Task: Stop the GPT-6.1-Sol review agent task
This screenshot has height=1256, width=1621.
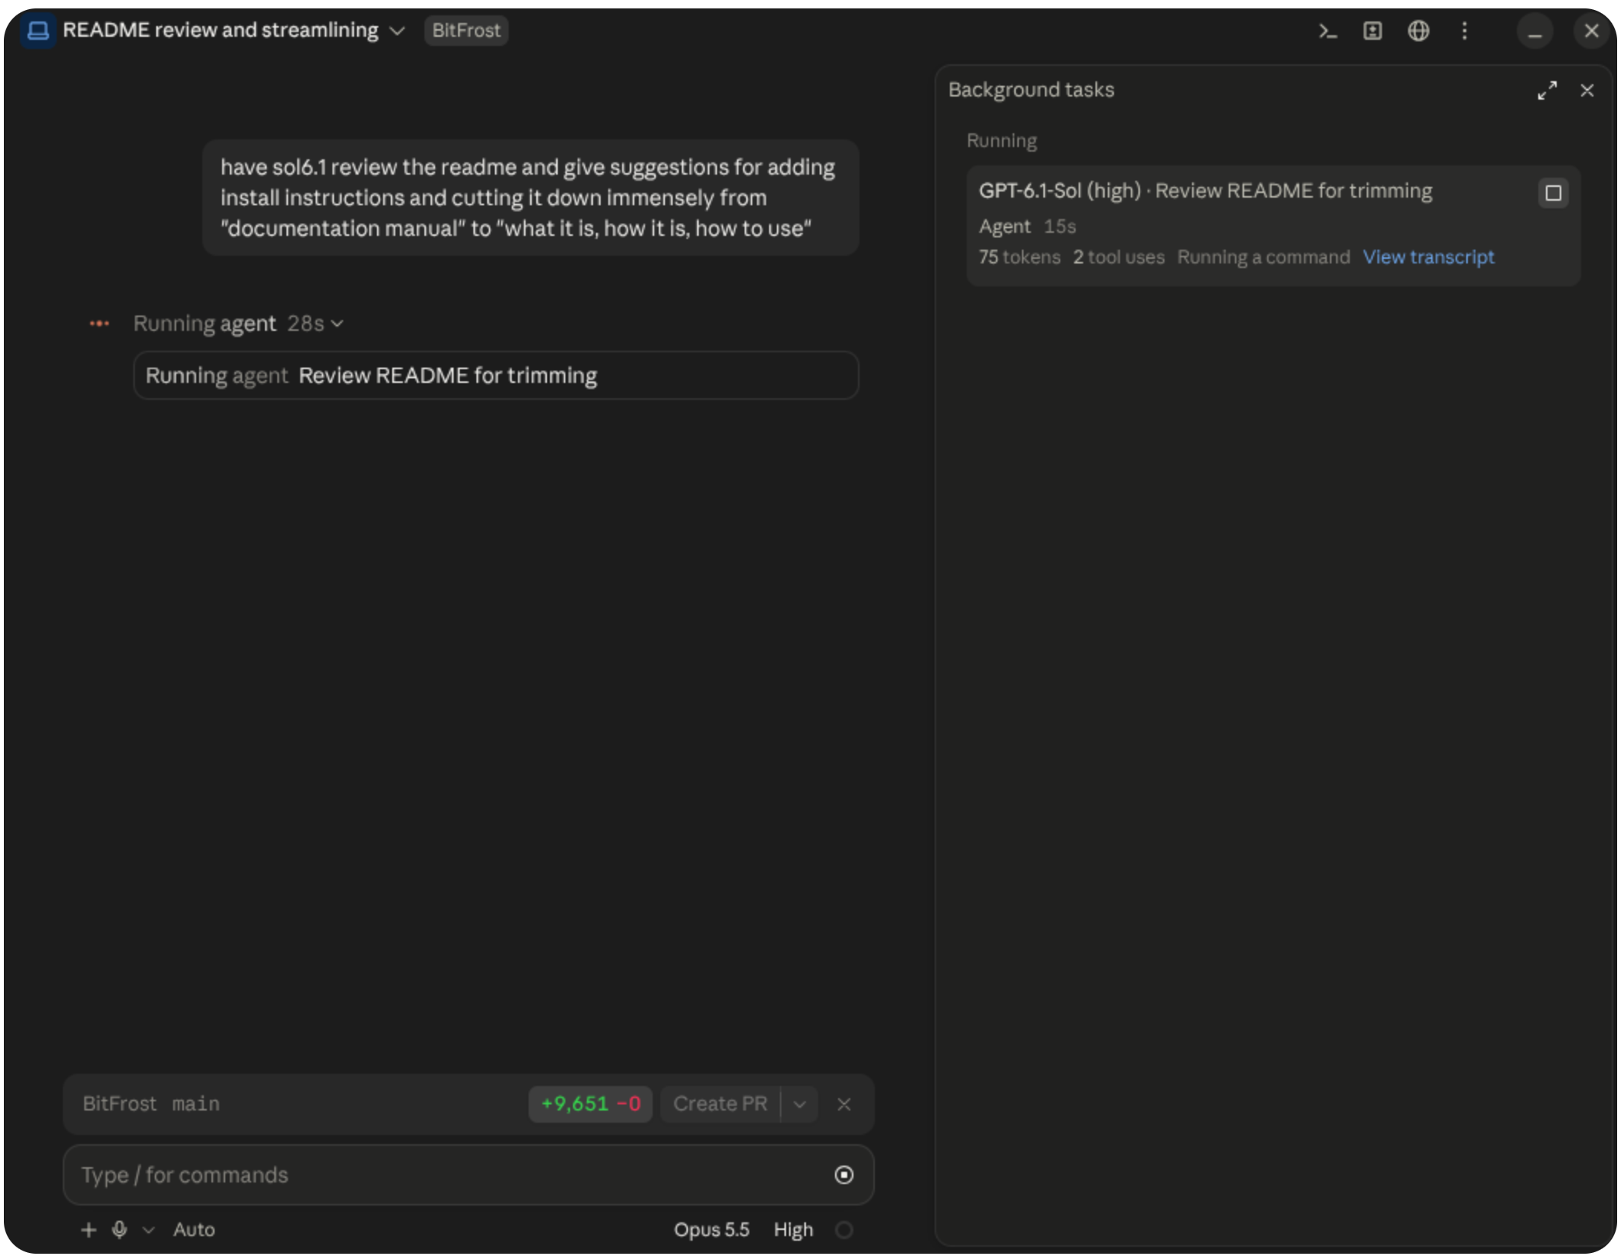Action: (x=1553, y=193)
